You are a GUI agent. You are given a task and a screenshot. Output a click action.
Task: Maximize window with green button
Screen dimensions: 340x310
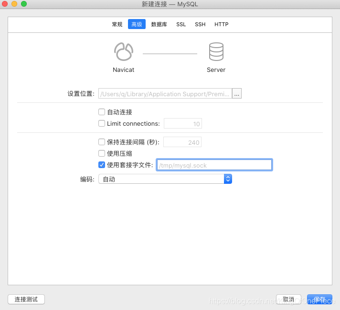(24, 4)
